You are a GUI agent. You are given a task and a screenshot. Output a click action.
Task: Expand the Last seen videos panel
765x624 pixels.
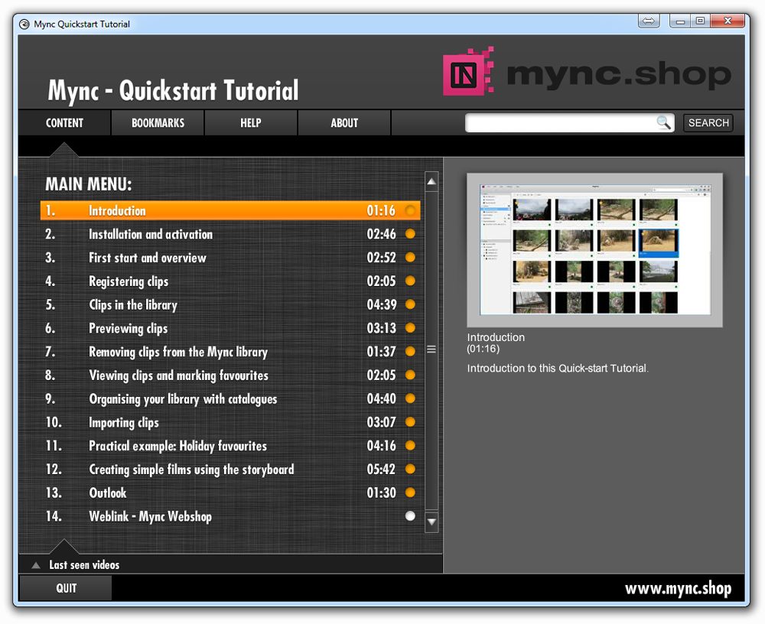point(75,565)
